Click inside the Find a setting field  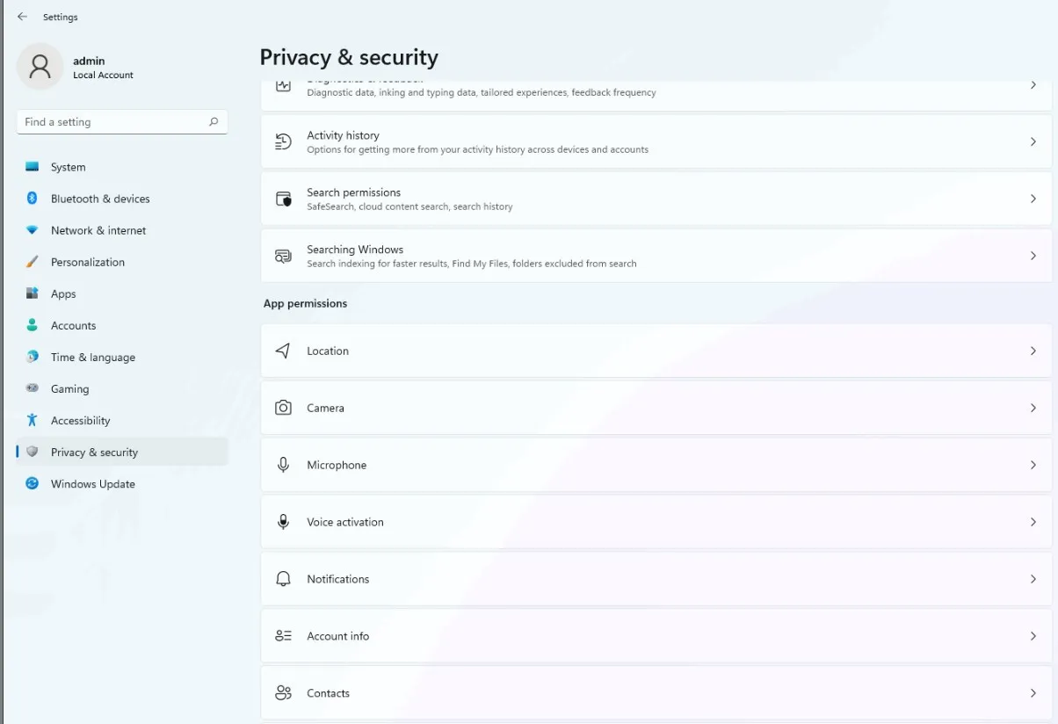click(x=122, y=122)
